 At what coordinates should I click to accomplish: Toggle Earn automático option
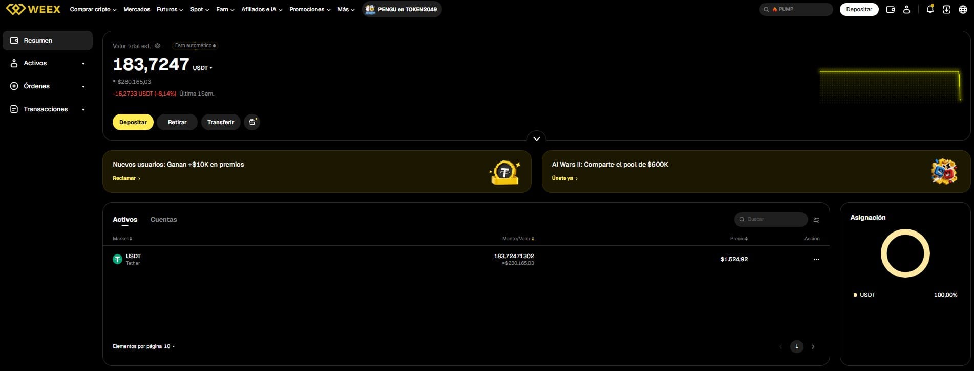click(195, 45)
